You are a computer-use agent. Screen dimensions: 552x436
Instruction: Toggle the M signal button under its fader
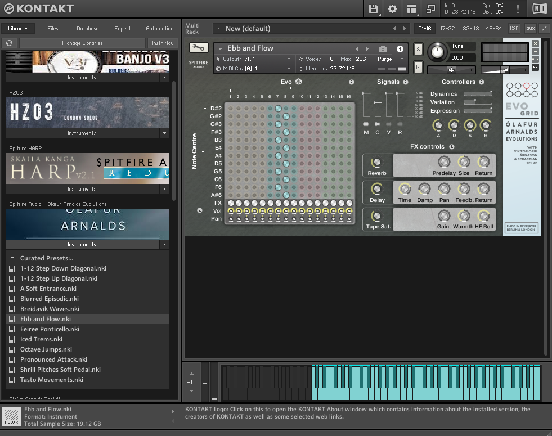(x=366, y=124)
